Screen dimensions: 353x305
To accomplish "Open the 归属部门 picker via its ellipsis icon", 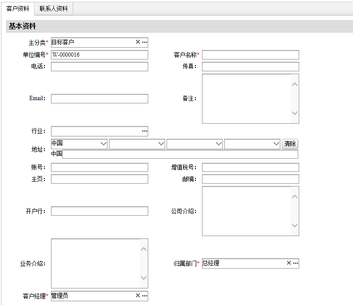I will pos(295,263).
